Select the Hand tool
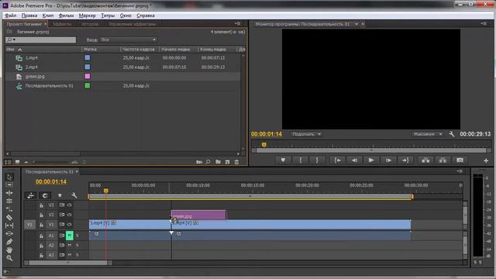 coord(9,250)
